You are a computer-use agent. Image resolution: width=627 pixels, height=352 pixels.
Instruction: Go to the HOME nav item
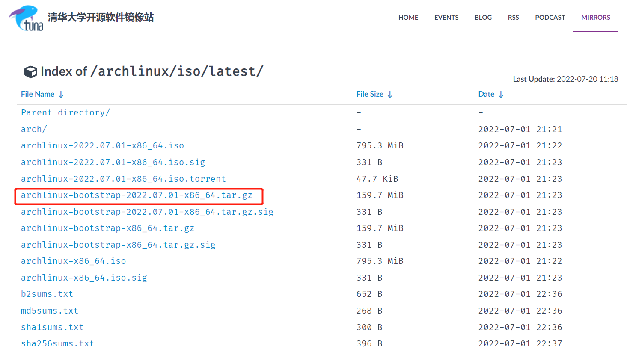tap(408, 18)
